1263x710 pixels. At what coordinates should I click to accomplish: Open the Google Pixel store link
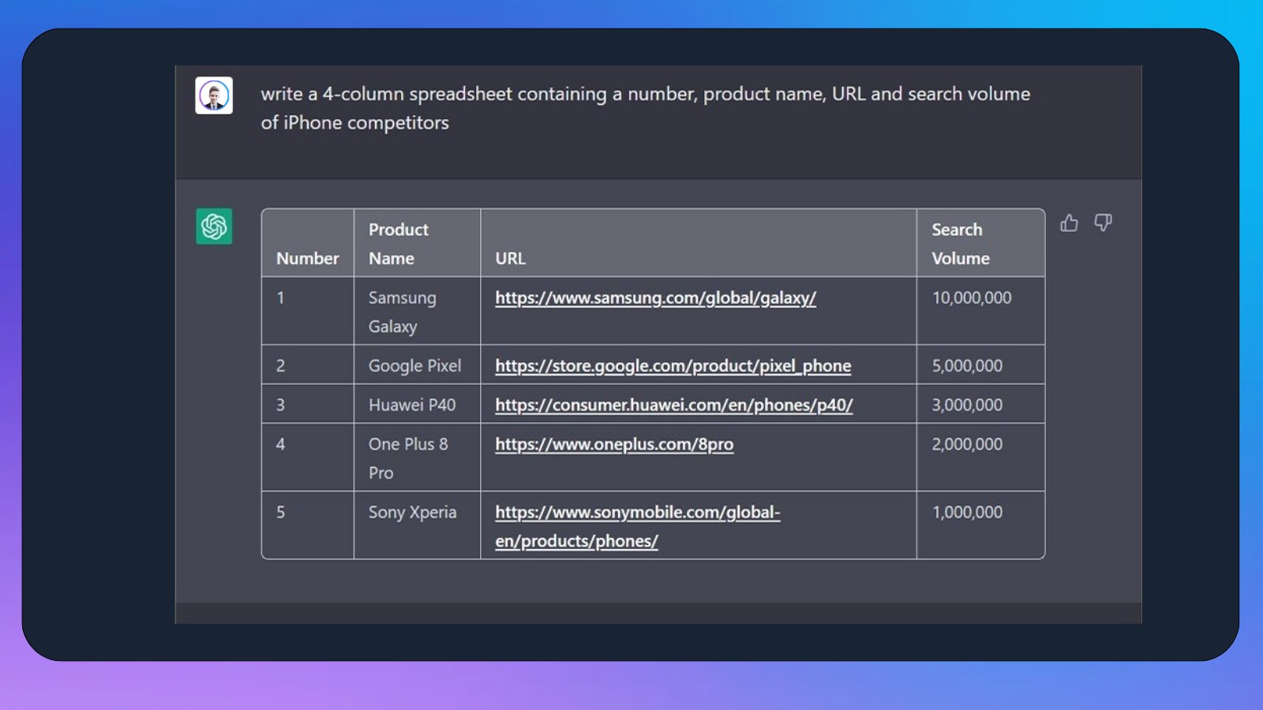point(673,366)
